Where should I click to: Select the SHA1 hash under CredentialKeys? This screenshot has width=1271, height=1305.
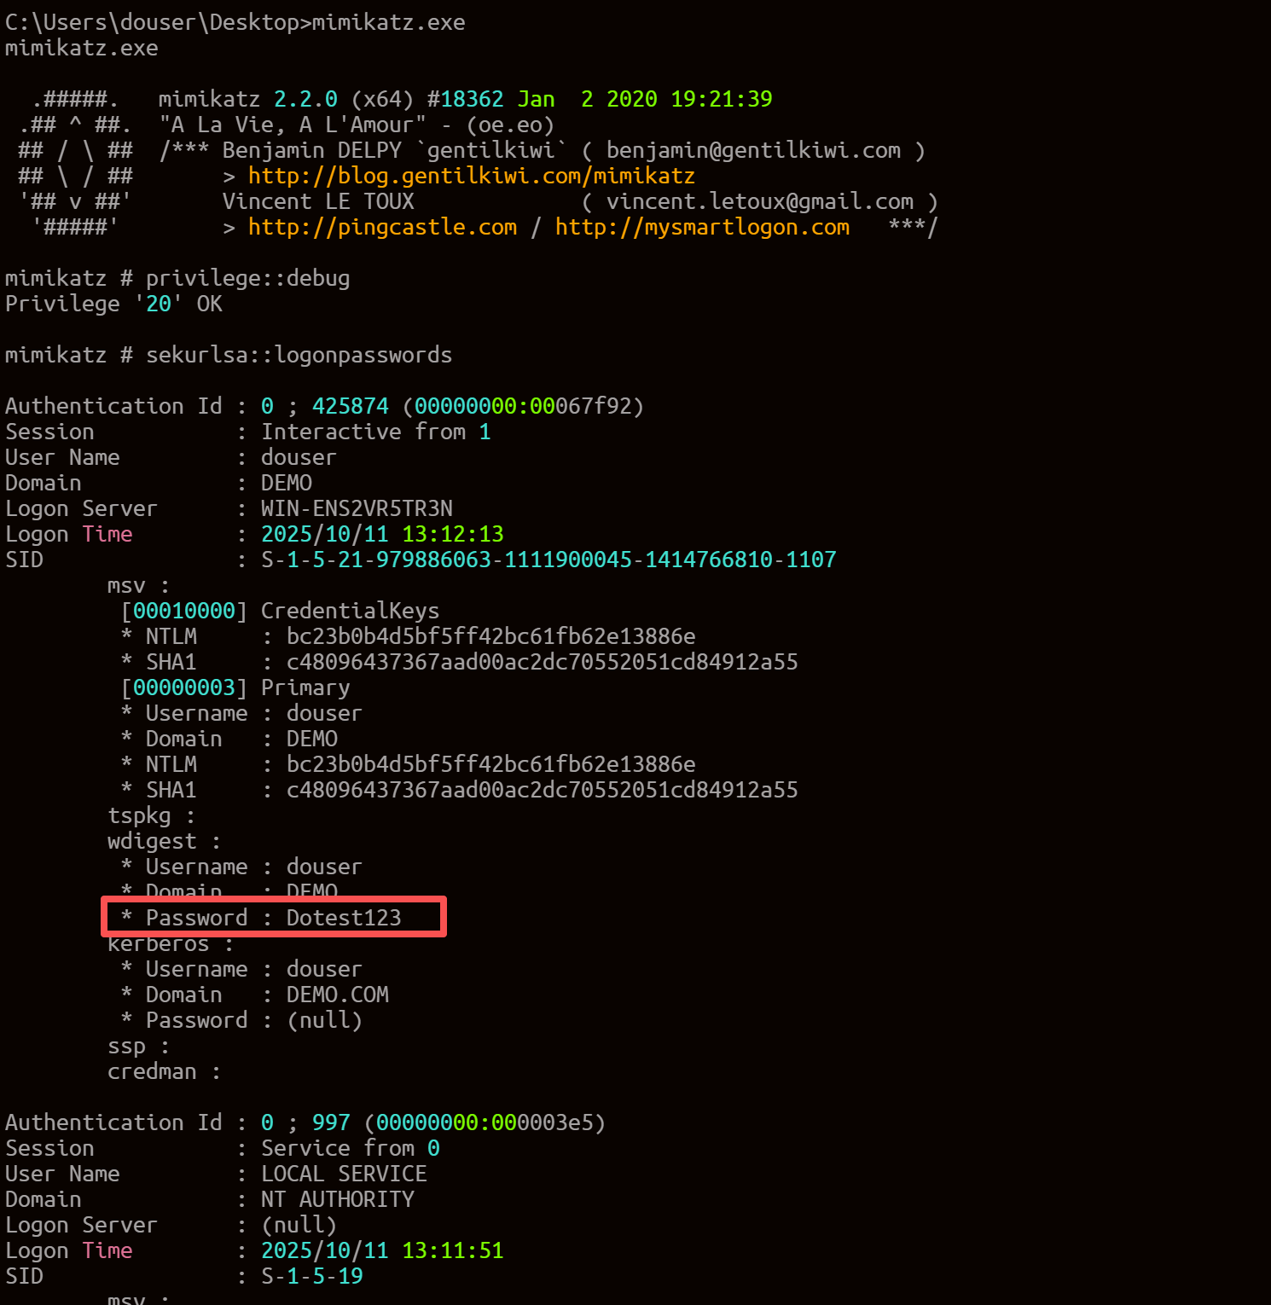[x=543, y=663]
